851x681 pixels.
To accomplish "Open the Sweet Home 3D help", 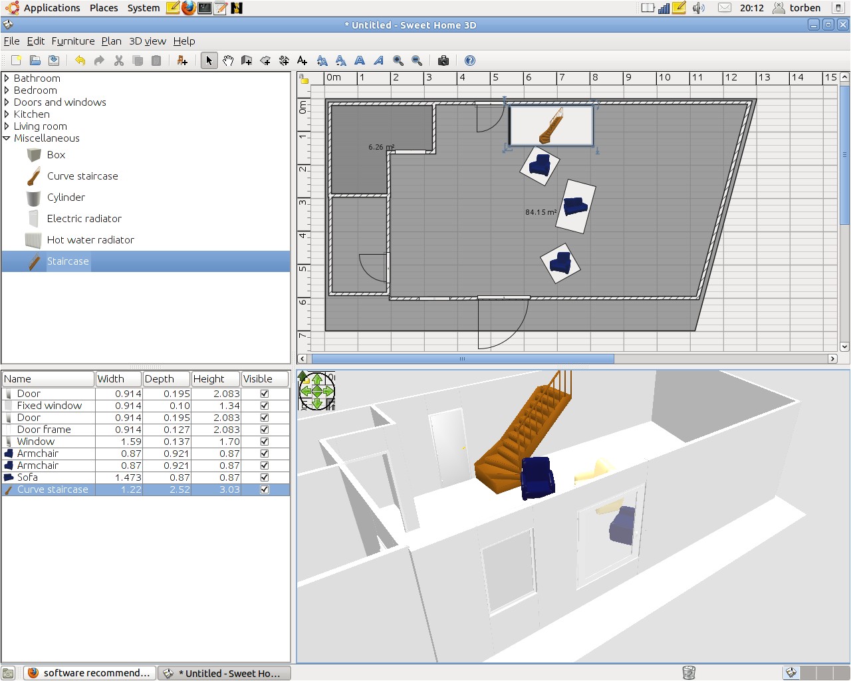I will tap(469, 61).
